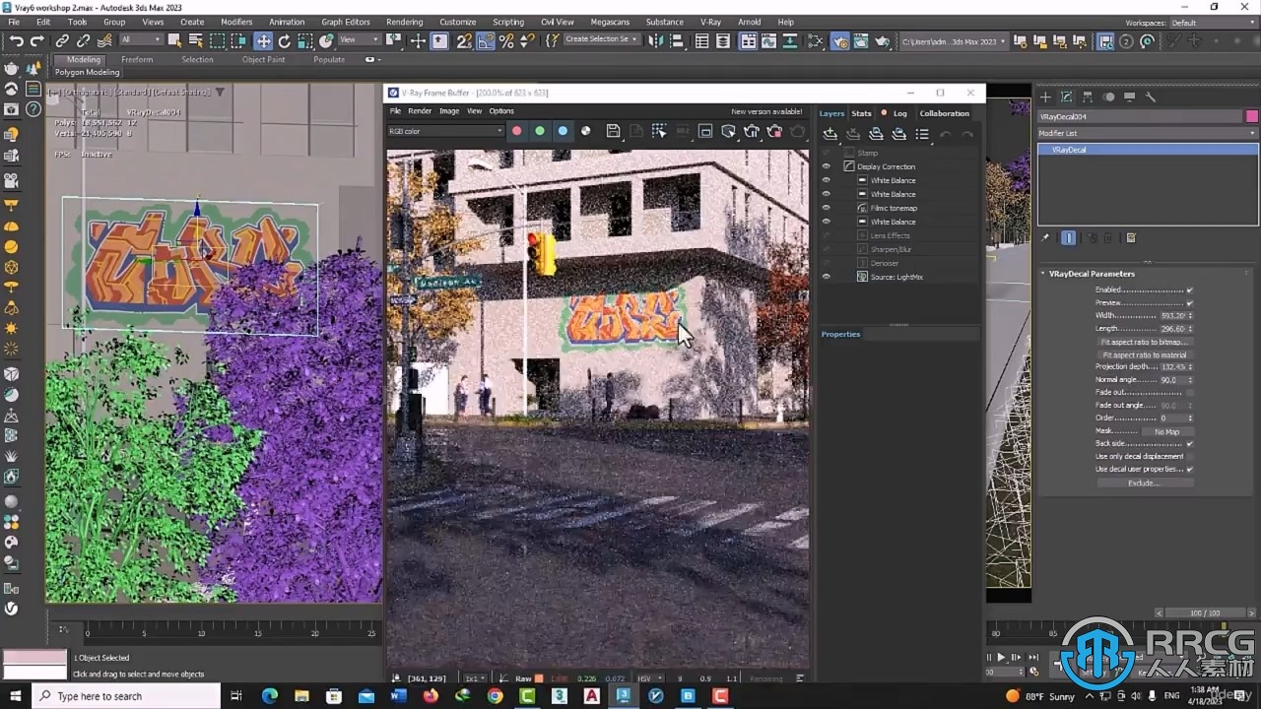Open the Utilities wrench tab in command panel

(x=1150, y=97)
